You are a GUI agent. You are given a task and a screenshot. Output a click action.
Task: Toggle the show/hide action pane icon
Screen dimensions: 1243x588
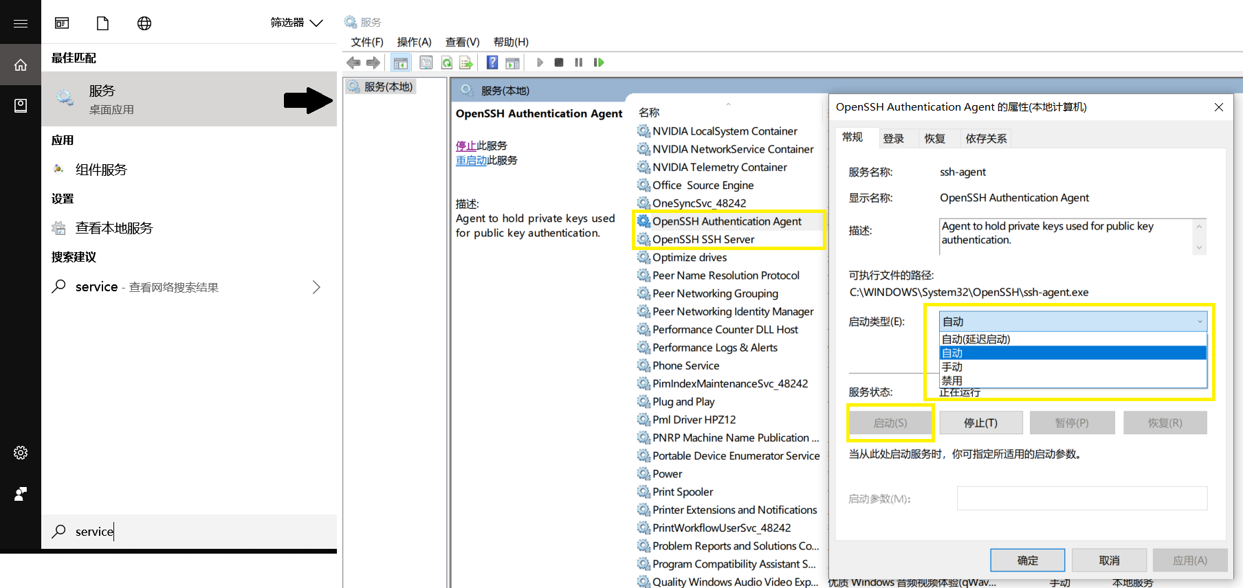point(512,63)
